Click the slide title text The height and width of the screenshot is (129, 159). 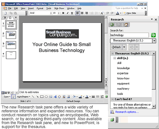click(62, 47)
